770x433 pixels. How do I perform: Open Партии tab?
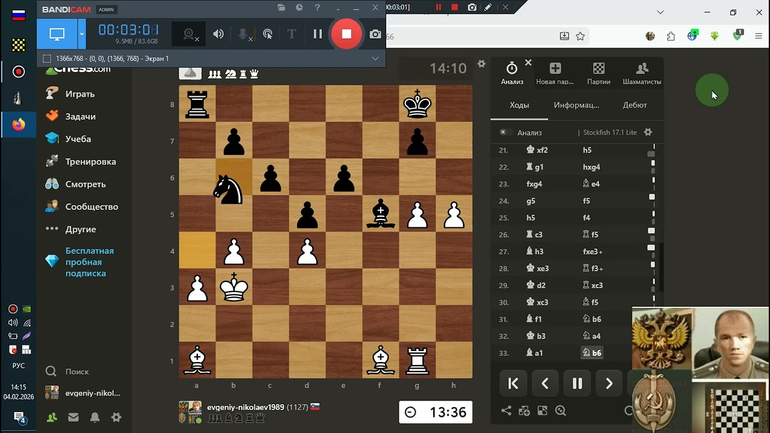point(599,73)
